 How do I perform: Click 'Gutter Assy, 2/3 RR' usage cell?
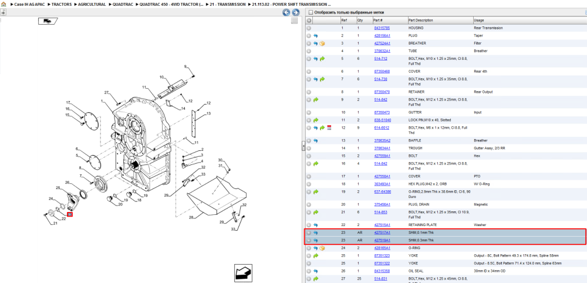489,148
